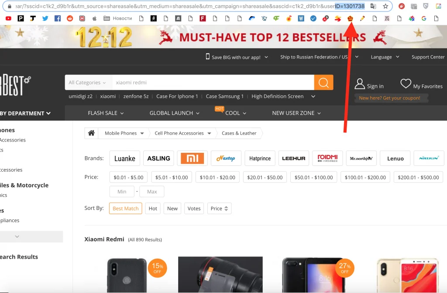
Task: Click the heart My Favorites icon
Action: tap(406, 84)
